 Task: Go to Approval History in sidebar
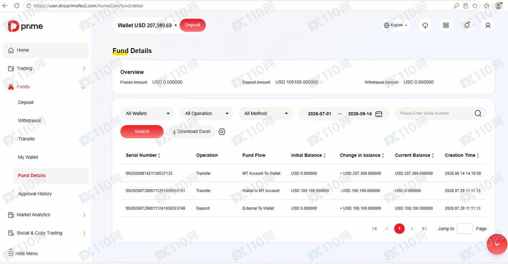35,194
